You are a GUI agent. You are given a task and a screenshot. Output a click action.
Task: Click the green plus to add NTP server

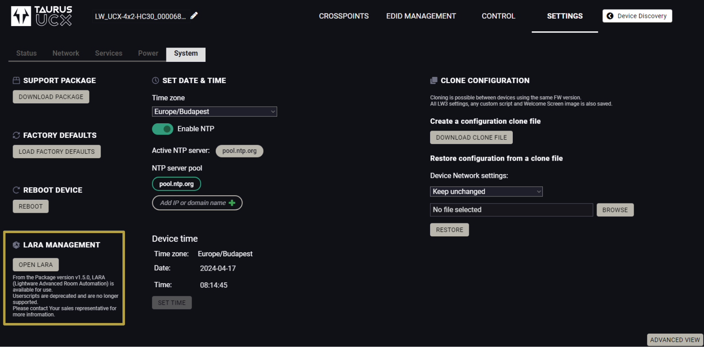[232, 203]
